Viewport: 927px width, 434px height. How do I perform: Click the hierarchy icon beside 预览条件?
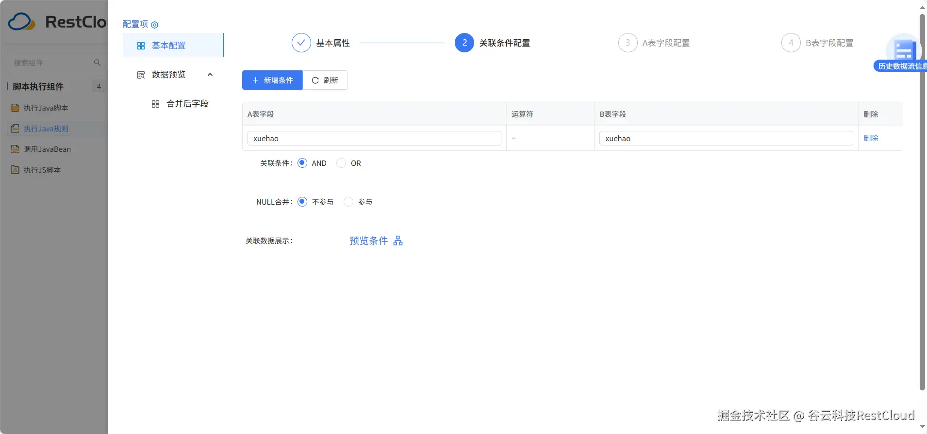tap(398, 241)
